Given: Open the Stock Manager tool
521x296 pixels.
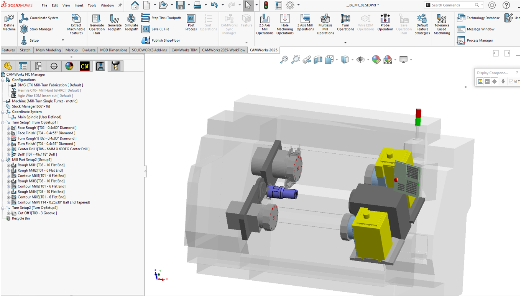Looking at the screenshot, I should 37,29.
